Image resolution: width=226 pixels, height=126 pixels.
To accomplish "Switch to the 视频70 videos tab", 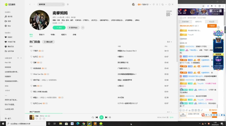I will tap(64, 35).
